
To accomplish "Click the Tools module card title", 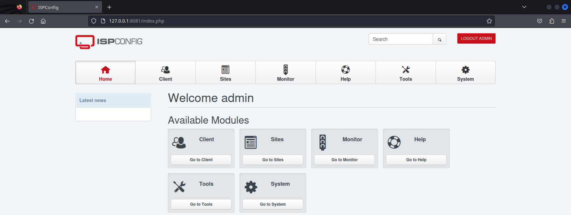I will click(x=206, y=184).
